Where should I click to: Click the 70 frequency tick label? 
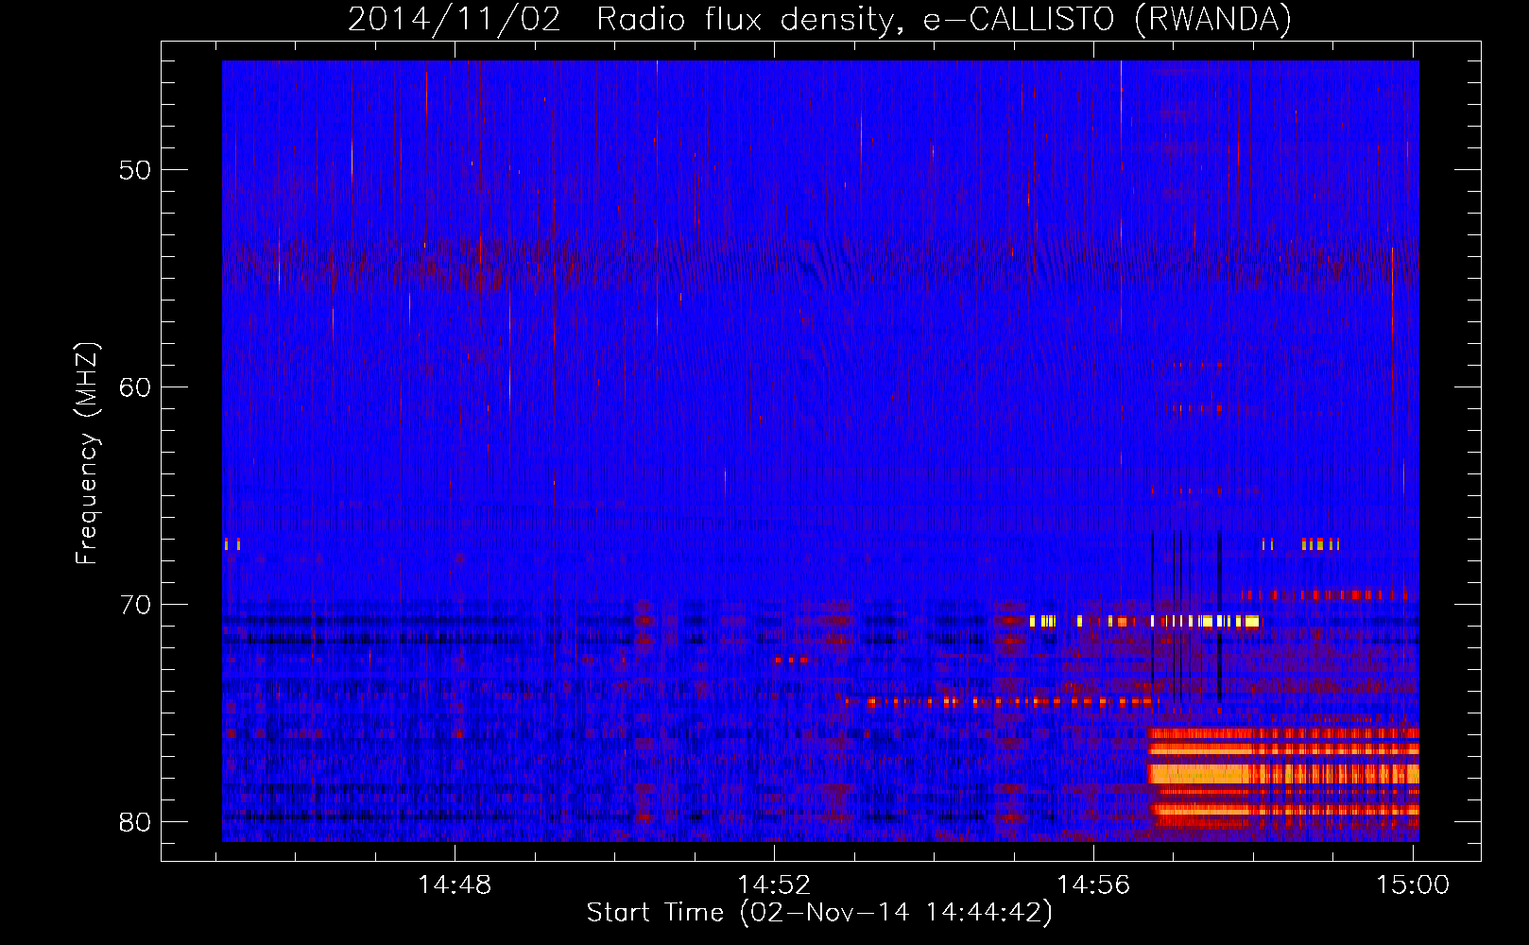pyautogui.click(x=135, y=605)
